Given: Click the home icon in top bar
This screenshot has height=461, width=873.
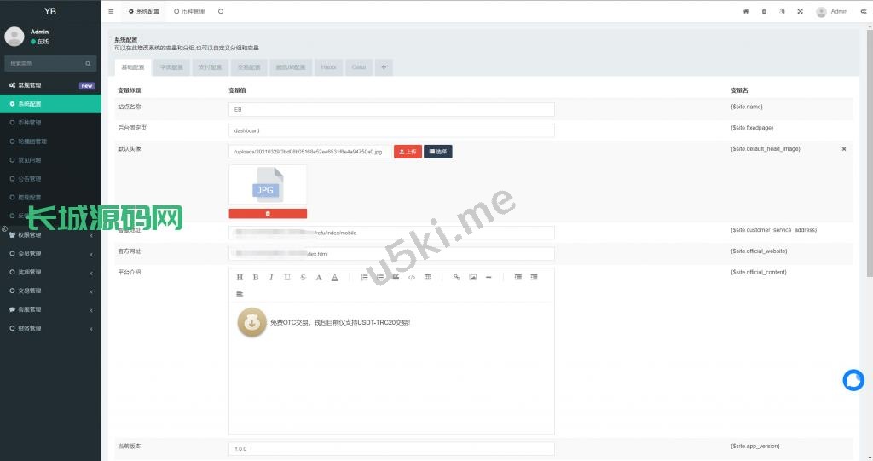Looking at the screenshot, I should pyautogui.click(x=746, y=11).
